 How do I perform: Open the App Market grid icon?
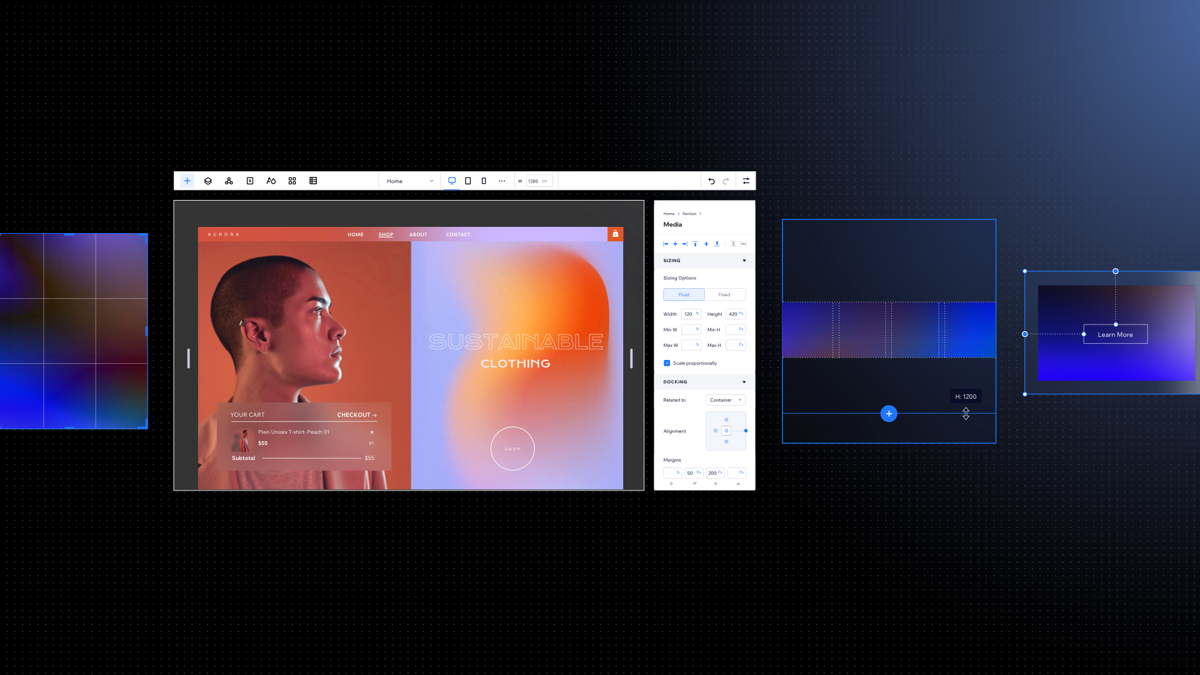tap(292, 181)
